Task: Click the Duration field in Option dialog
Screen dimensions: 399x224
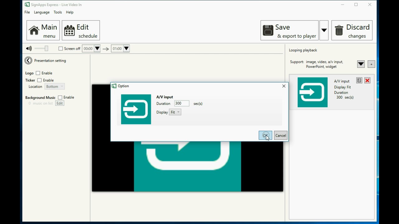Action: 182,104
